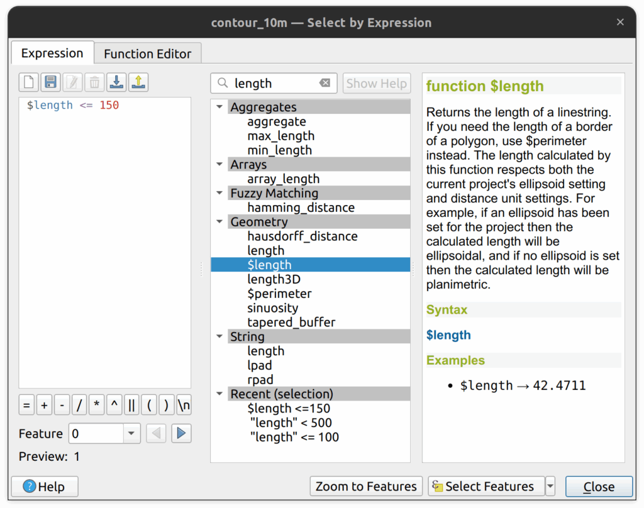Select min_length in Aggregates
644x508 pixels.
pos(279,150)
